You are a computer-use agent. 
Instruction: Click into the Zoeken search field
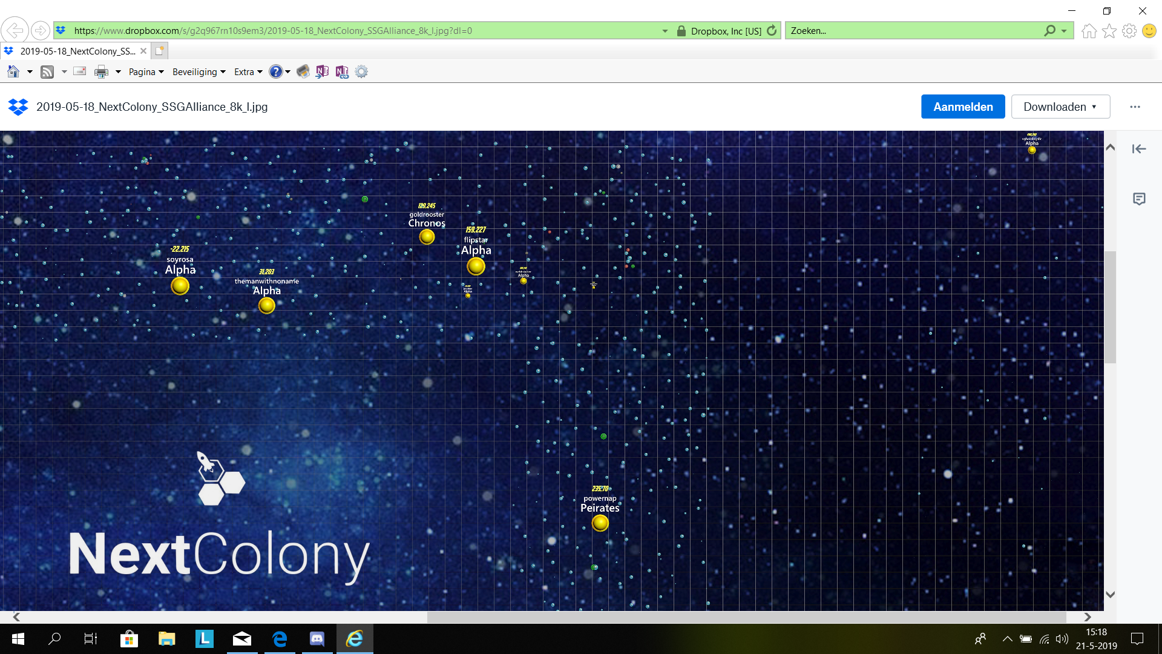[914, 30]
